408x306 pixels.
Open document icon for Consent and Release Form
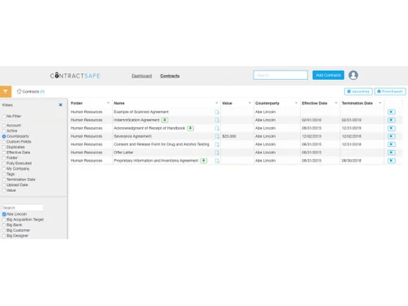[x=217, y=144]
